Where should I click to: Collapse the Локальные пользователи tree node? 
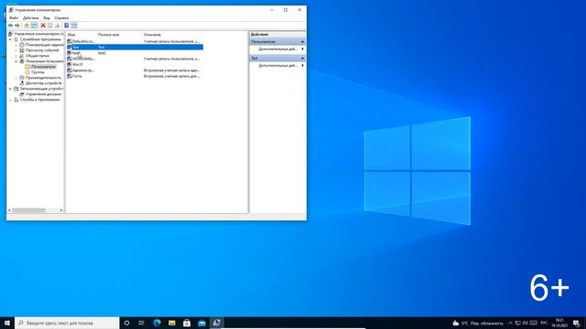click(x=16, y=61)
